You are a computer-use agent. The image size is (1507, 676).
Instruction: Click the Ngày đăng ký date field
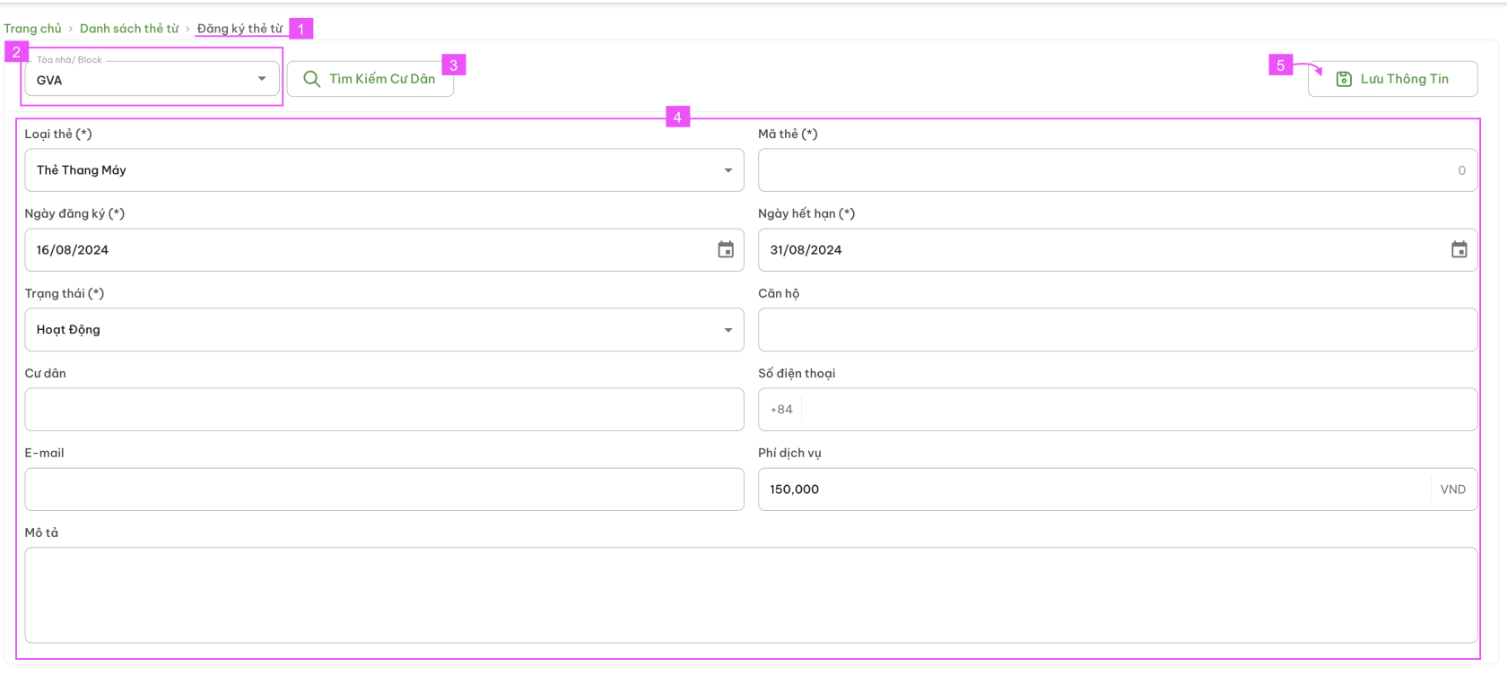(384, 250)
